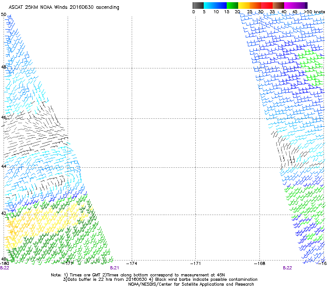The height and width of the screenshot is (287, 327).
Task: Click the note line 'Data buffer is 22 hrs'
Action: click(x=160, y=279)
